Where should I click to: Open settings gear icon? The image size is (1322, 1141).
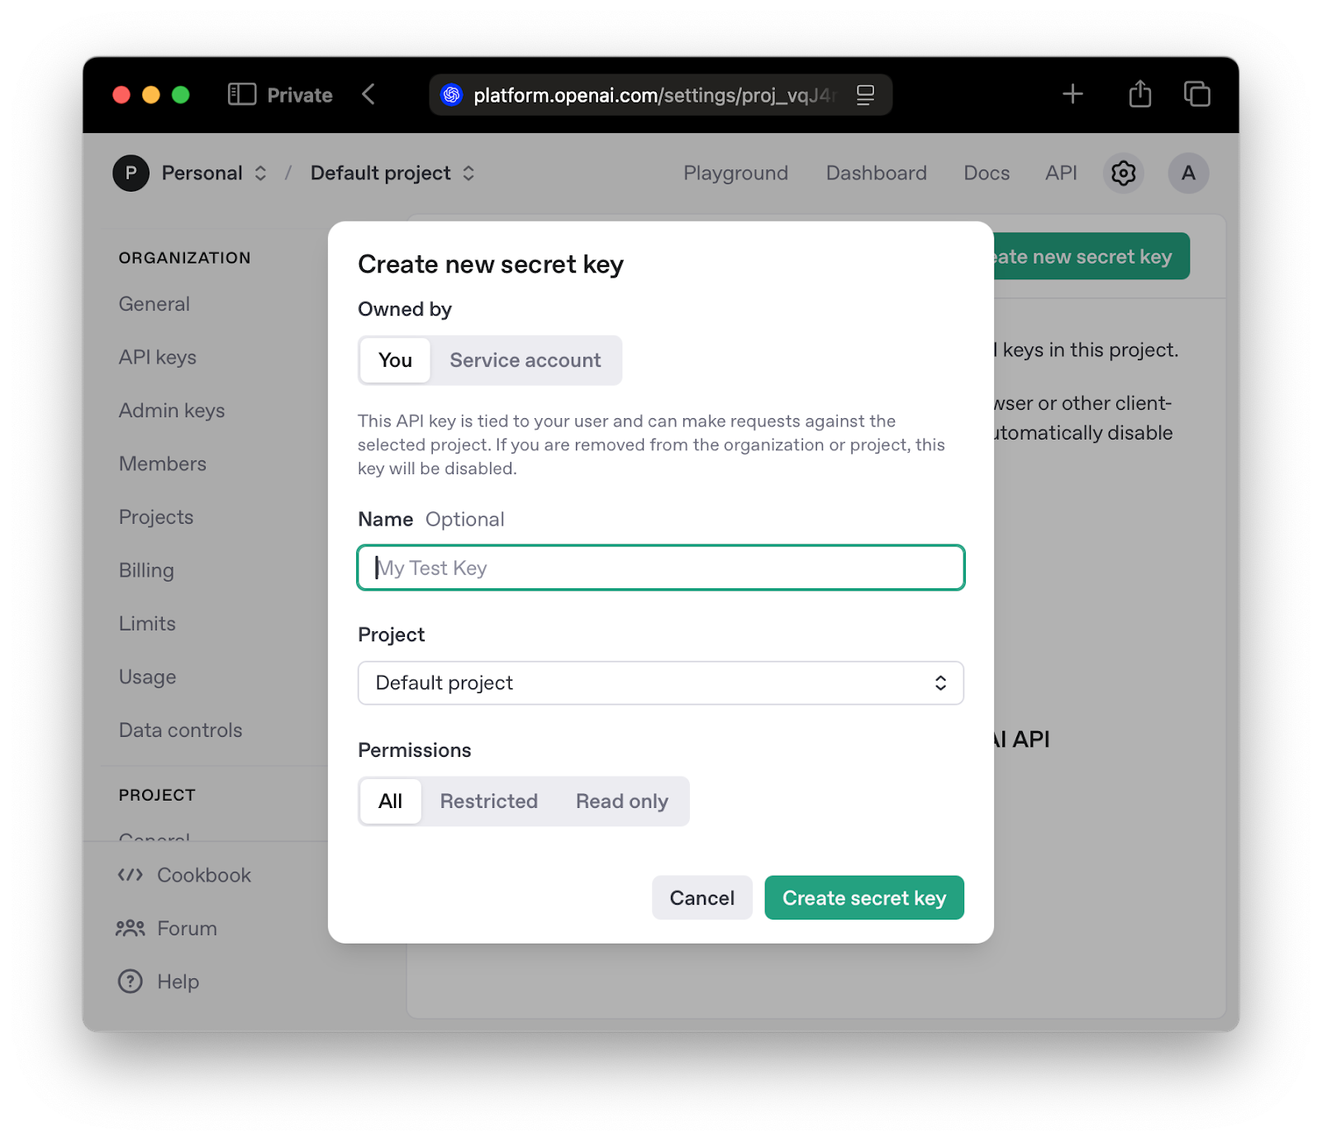pyautogui.click(x=1124, y=173)
